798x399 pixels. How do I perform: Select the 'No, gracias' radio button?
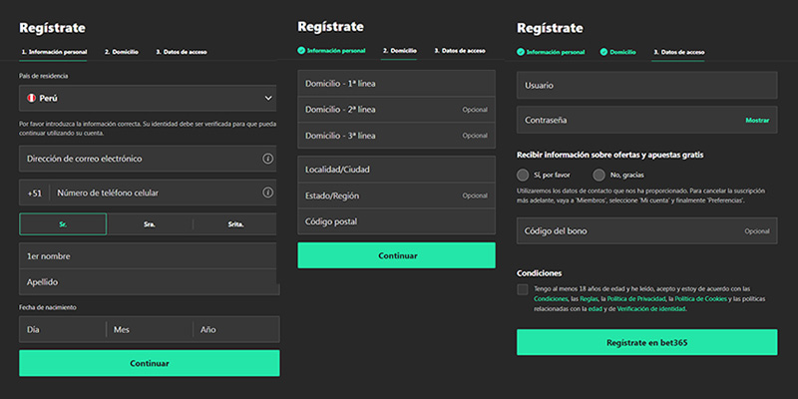point(599,176)
